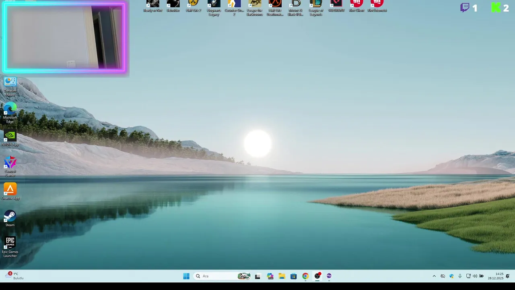Screen dimensions: 515x290
Task: Expand hidden system tray icons
Action: [434, 276]
